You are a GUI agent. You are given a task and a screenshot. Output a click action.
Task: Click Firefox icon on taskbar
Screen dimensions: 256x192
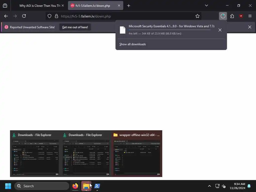[75, 186]
